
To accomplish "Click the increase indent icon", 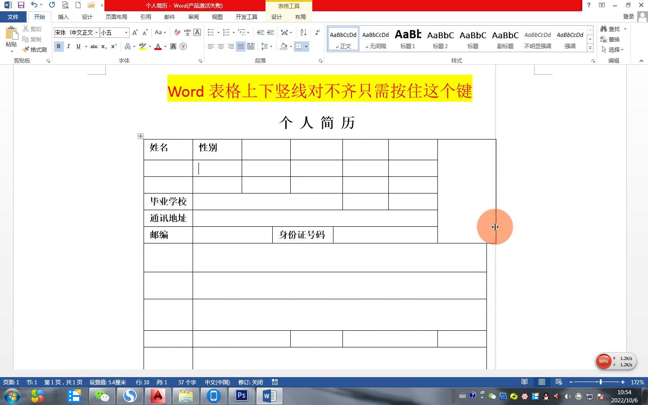I will 270,32.
